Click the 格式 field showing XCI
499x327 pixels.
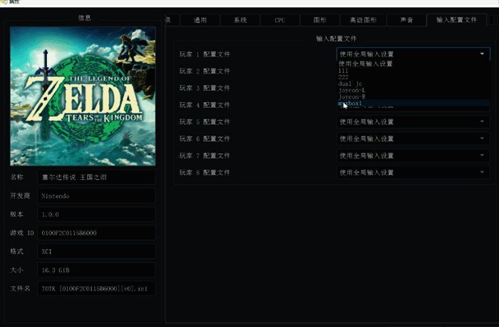tap(96, 251)
